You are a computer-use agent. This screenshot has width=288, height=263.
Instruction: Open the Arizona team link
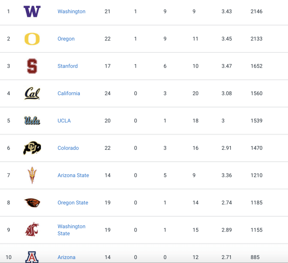click(66, 257)
